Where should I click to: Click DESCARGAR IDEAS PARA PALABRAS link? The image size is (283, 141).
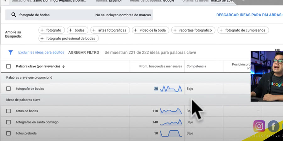click(x=250, y=15)
